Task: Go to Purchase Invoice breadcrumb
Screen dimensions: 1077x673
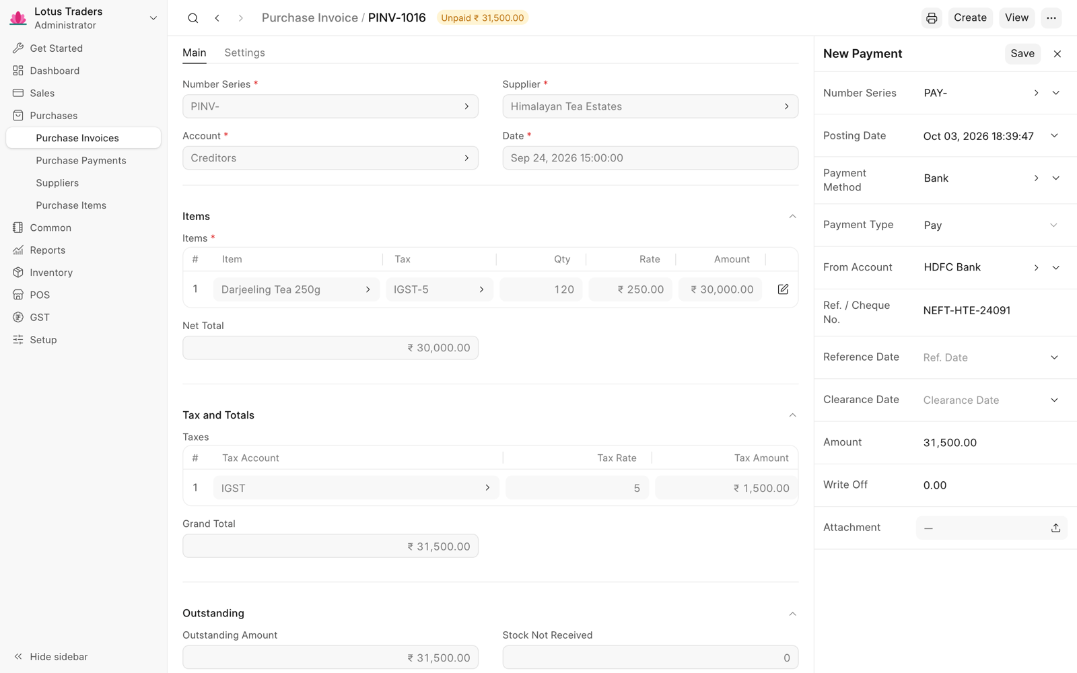Action: (310, 18)
